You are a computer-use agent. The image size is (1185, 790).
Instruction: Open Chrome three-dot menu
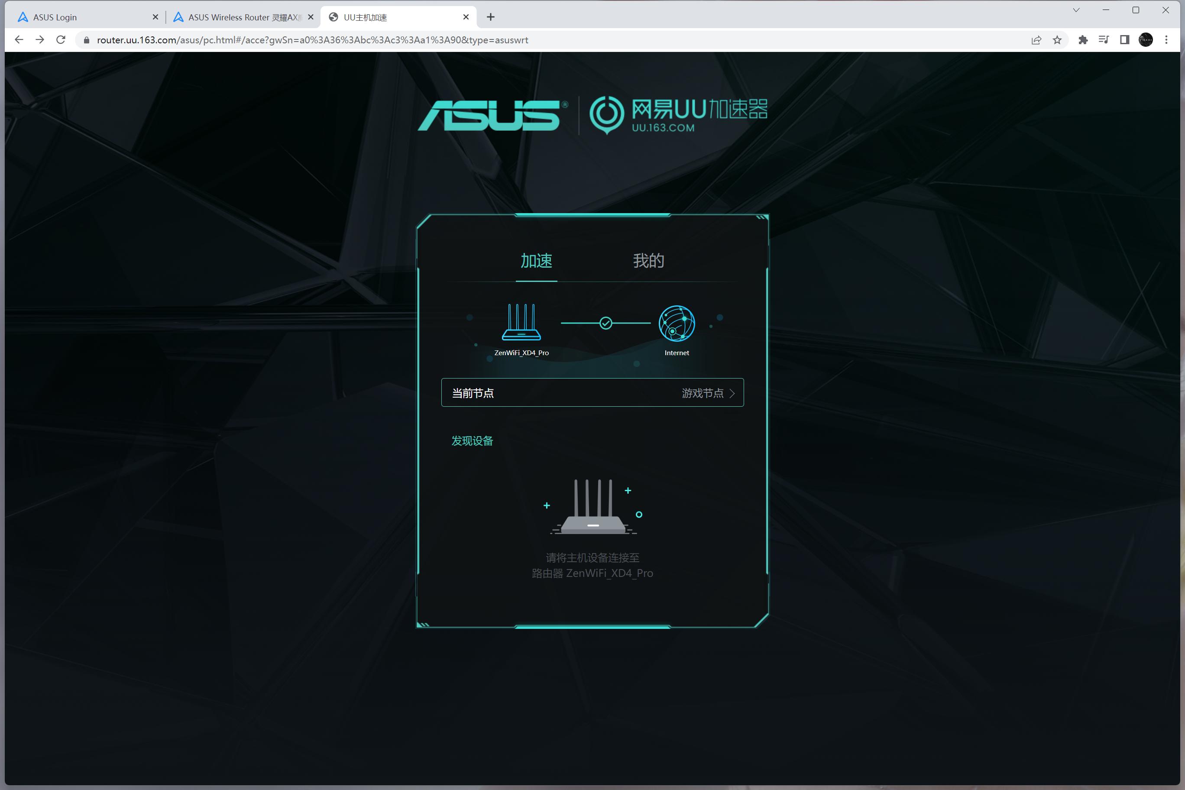click(1166, 40)
